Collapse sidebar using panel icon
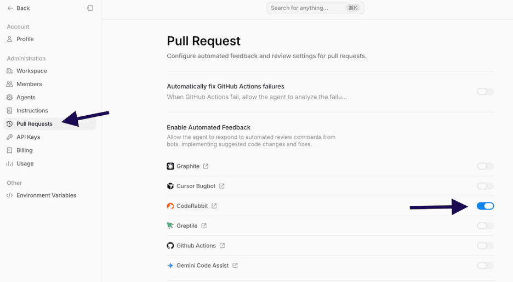Viewport: 513px width, 282px height. click(90, 8)
